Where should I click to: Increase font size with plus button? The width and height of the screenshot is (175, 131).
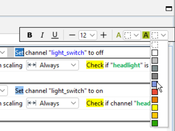coord(103,35)
